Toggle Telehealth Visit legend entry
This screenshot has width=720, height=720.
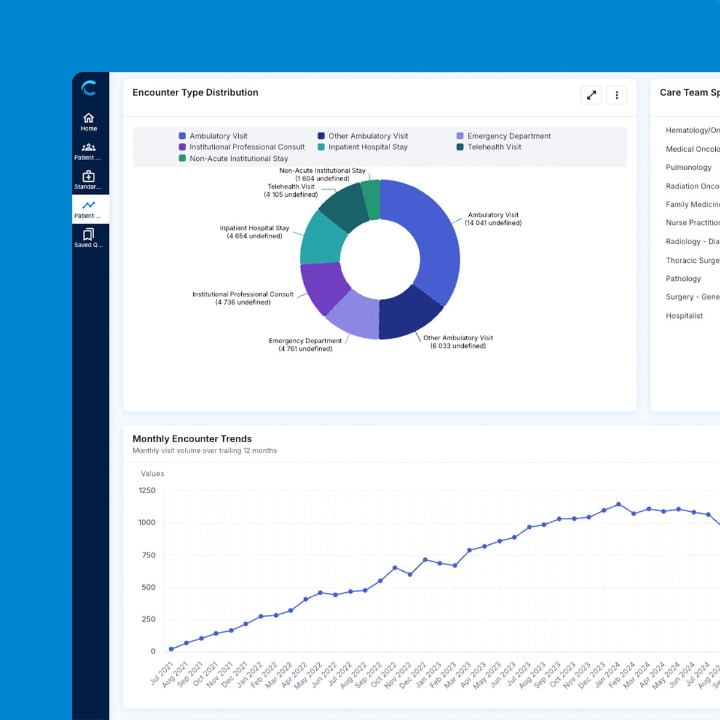point(489,147)
